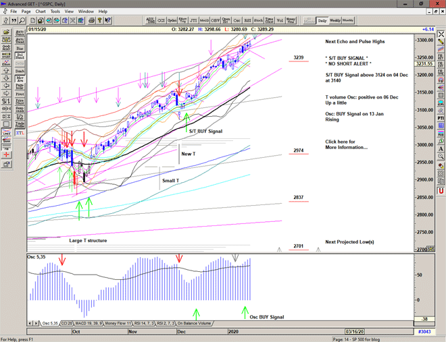Open the Help menu
446x342 pixels.
click(103, 11)
